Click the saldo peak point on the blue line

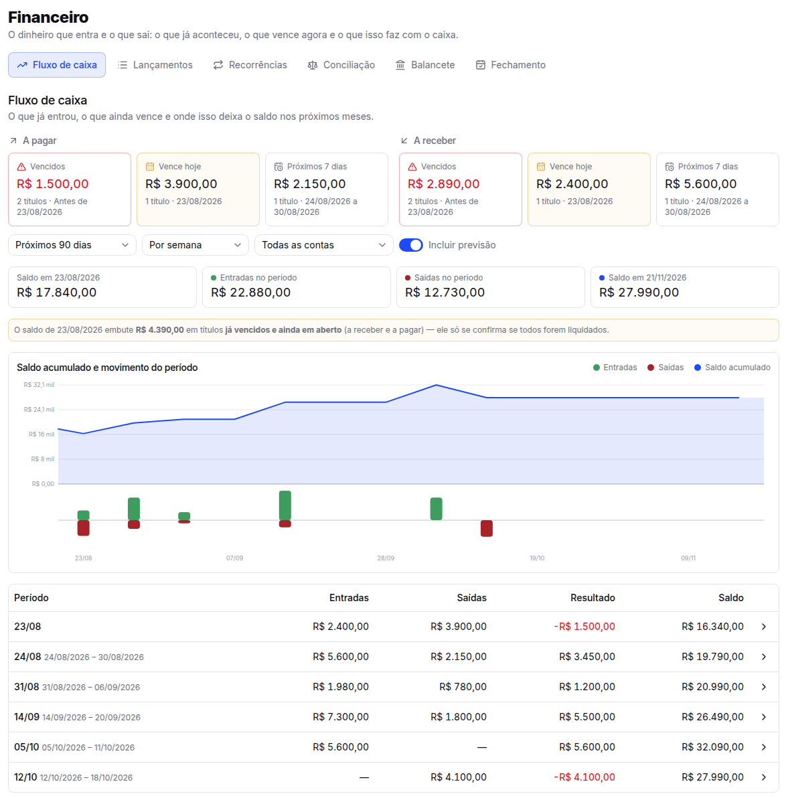(437, 385)
